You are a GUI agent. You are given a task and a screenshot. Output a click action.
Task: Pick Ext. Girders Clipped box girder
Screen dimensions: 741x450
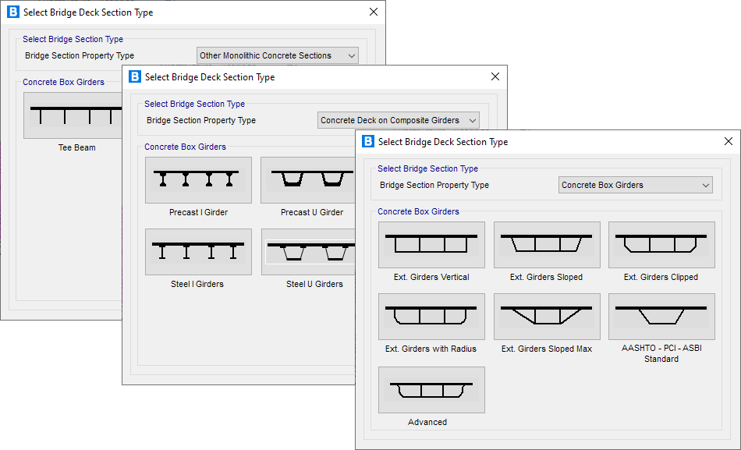click(661, 245)
